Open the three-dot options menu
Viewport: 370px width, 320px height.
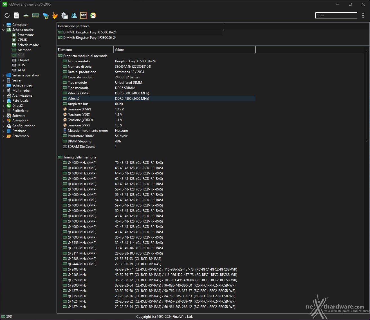[x=363, y=15]
